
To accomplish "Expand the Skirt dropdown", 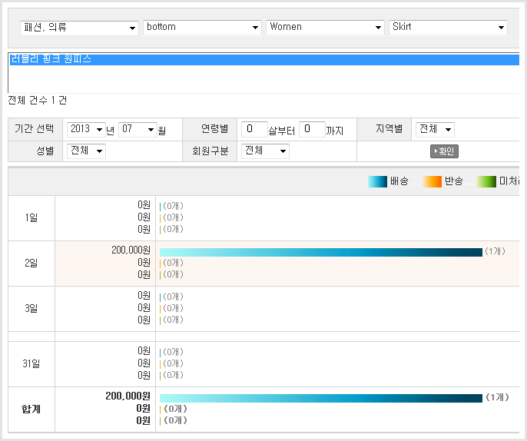I will coord(448,27).
